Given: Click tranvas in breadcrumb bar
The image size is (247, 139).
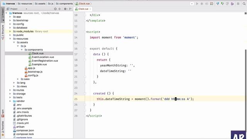Looking at the screenshot, I should click(9, 3).
